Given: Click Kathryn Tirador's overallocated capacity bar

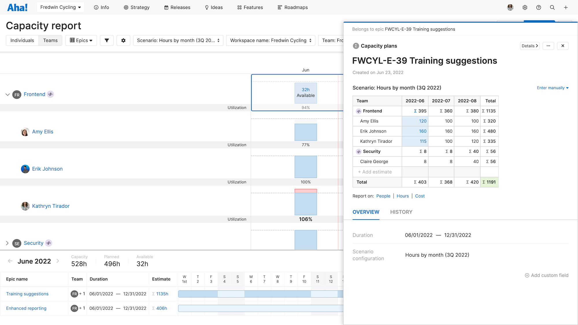Looking at the screenshot, I should coord(306,202).
